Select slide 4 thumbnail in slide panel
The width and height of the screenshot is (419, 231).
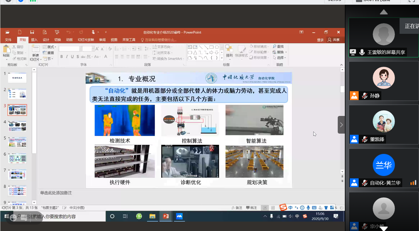[x=17, y=126]
